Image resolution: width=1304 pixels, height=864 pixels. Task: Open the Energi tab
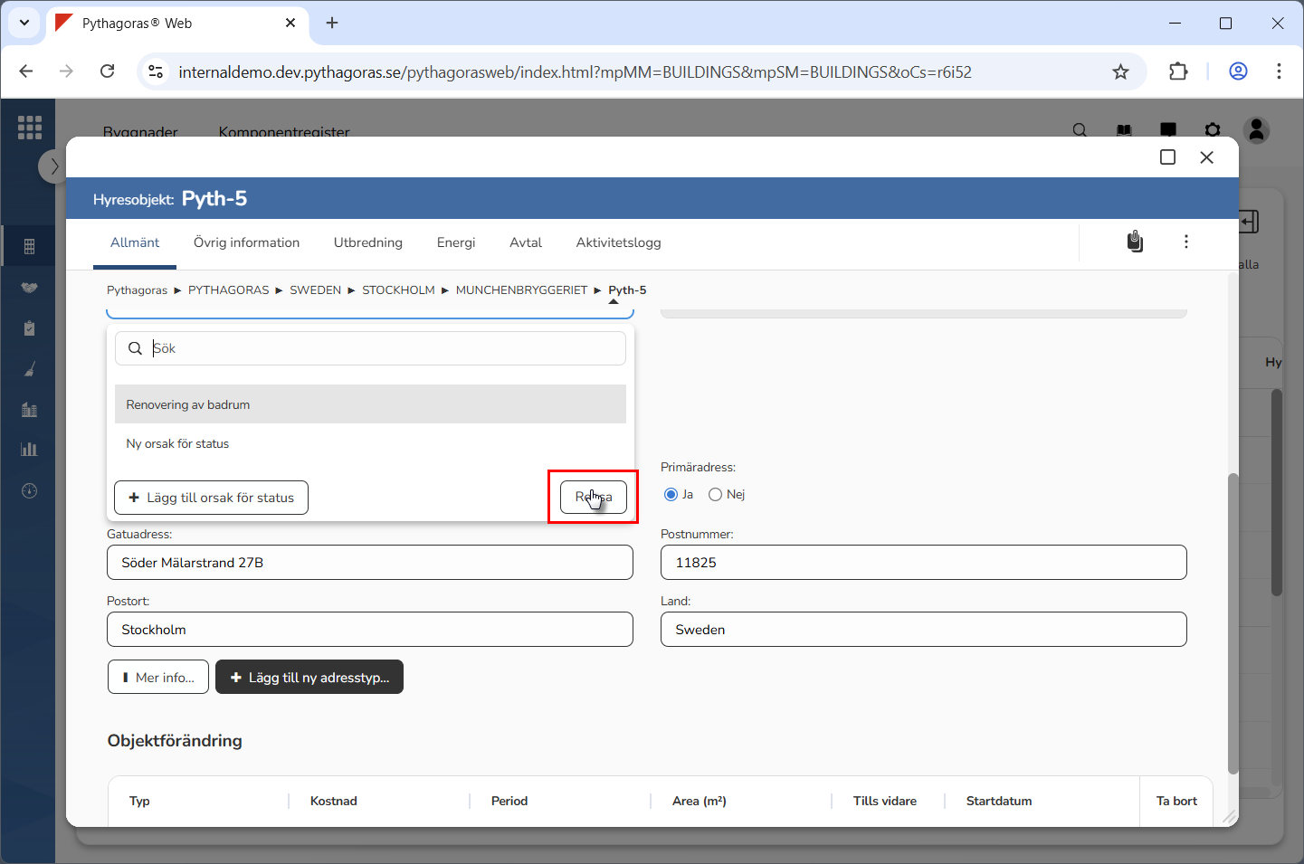pos(455,242)
